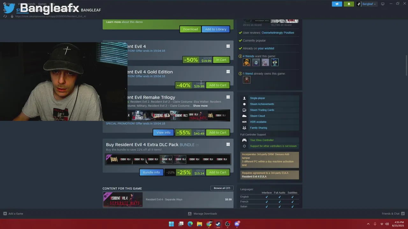Add Remake Trilogy bundle to cart
The width and height of the screenshot is (408, 229).
(x=218, y=132)
